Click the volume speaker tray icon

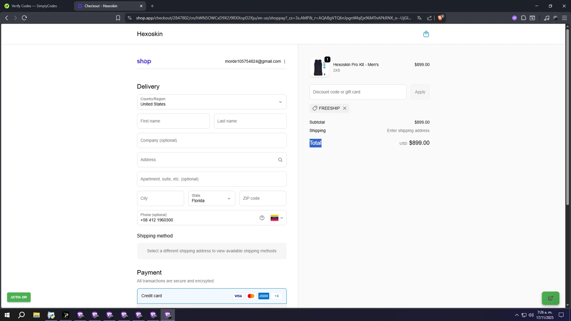pos(531,315)
